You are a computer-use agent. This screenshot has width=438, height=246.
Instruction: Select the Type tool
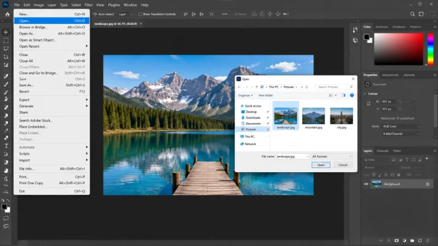click(x=6, y=146)
